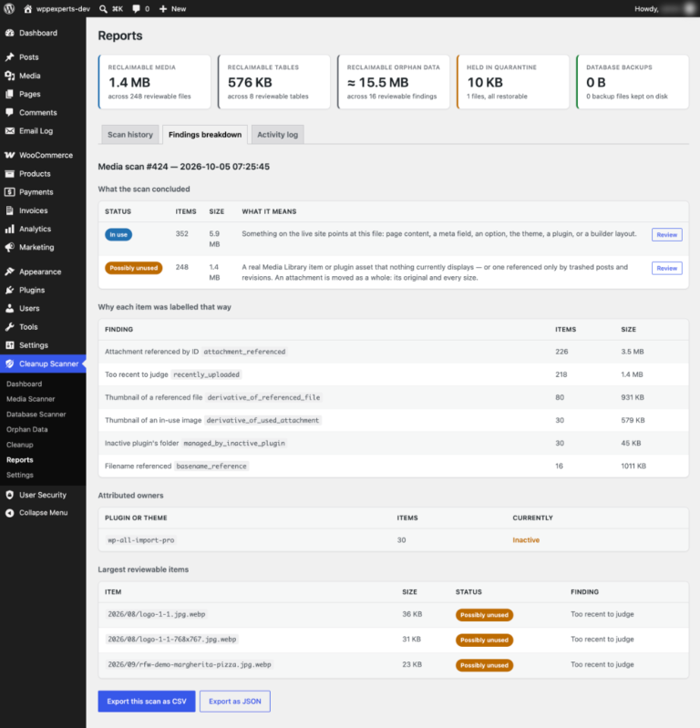Open wppexperts-dev site name link

point(63,9)
